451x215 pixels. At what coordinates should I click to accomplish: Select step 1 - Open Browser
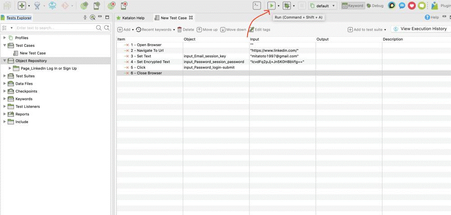coord(146,45)
